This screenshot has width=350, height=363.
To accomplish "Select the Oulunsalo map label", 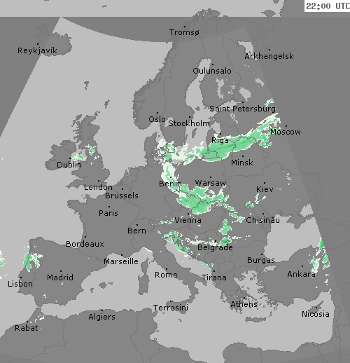I will click(x=212, y=71).
